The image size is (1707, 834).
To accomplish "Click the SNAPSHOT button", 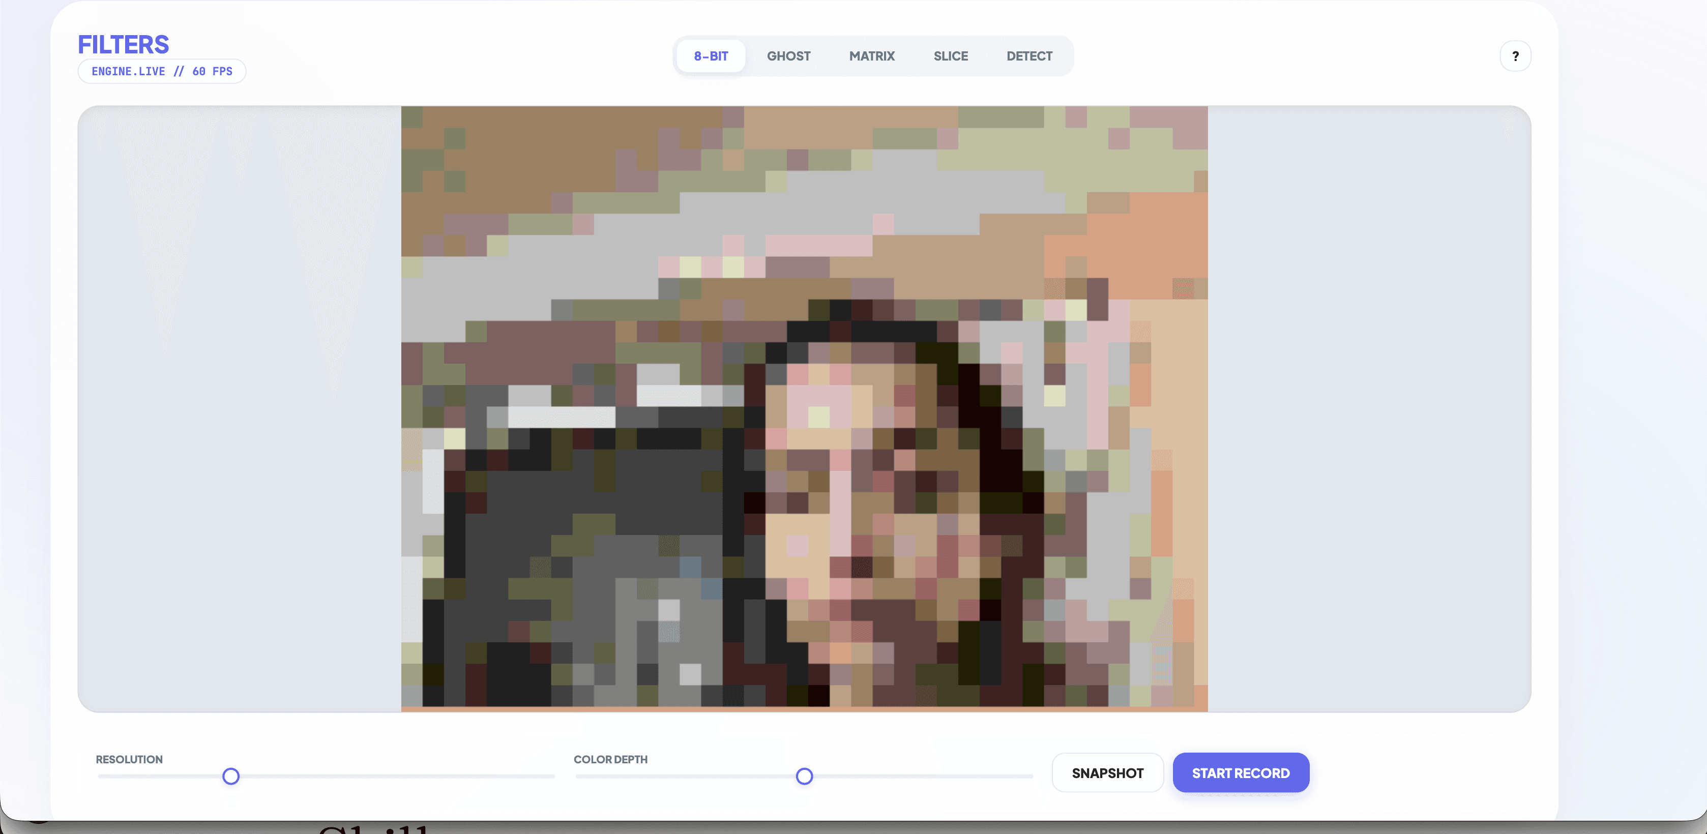I will 1107,772.
